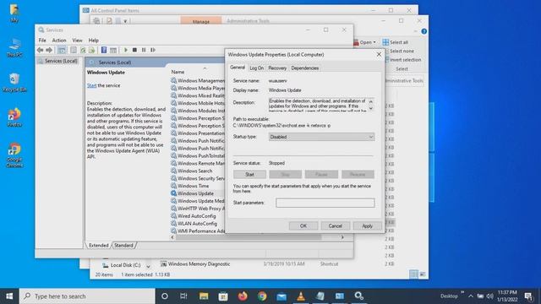
Task: Go back using the Services toolbar back arrow
Action: pyautogui.click(x=40, y=50)
